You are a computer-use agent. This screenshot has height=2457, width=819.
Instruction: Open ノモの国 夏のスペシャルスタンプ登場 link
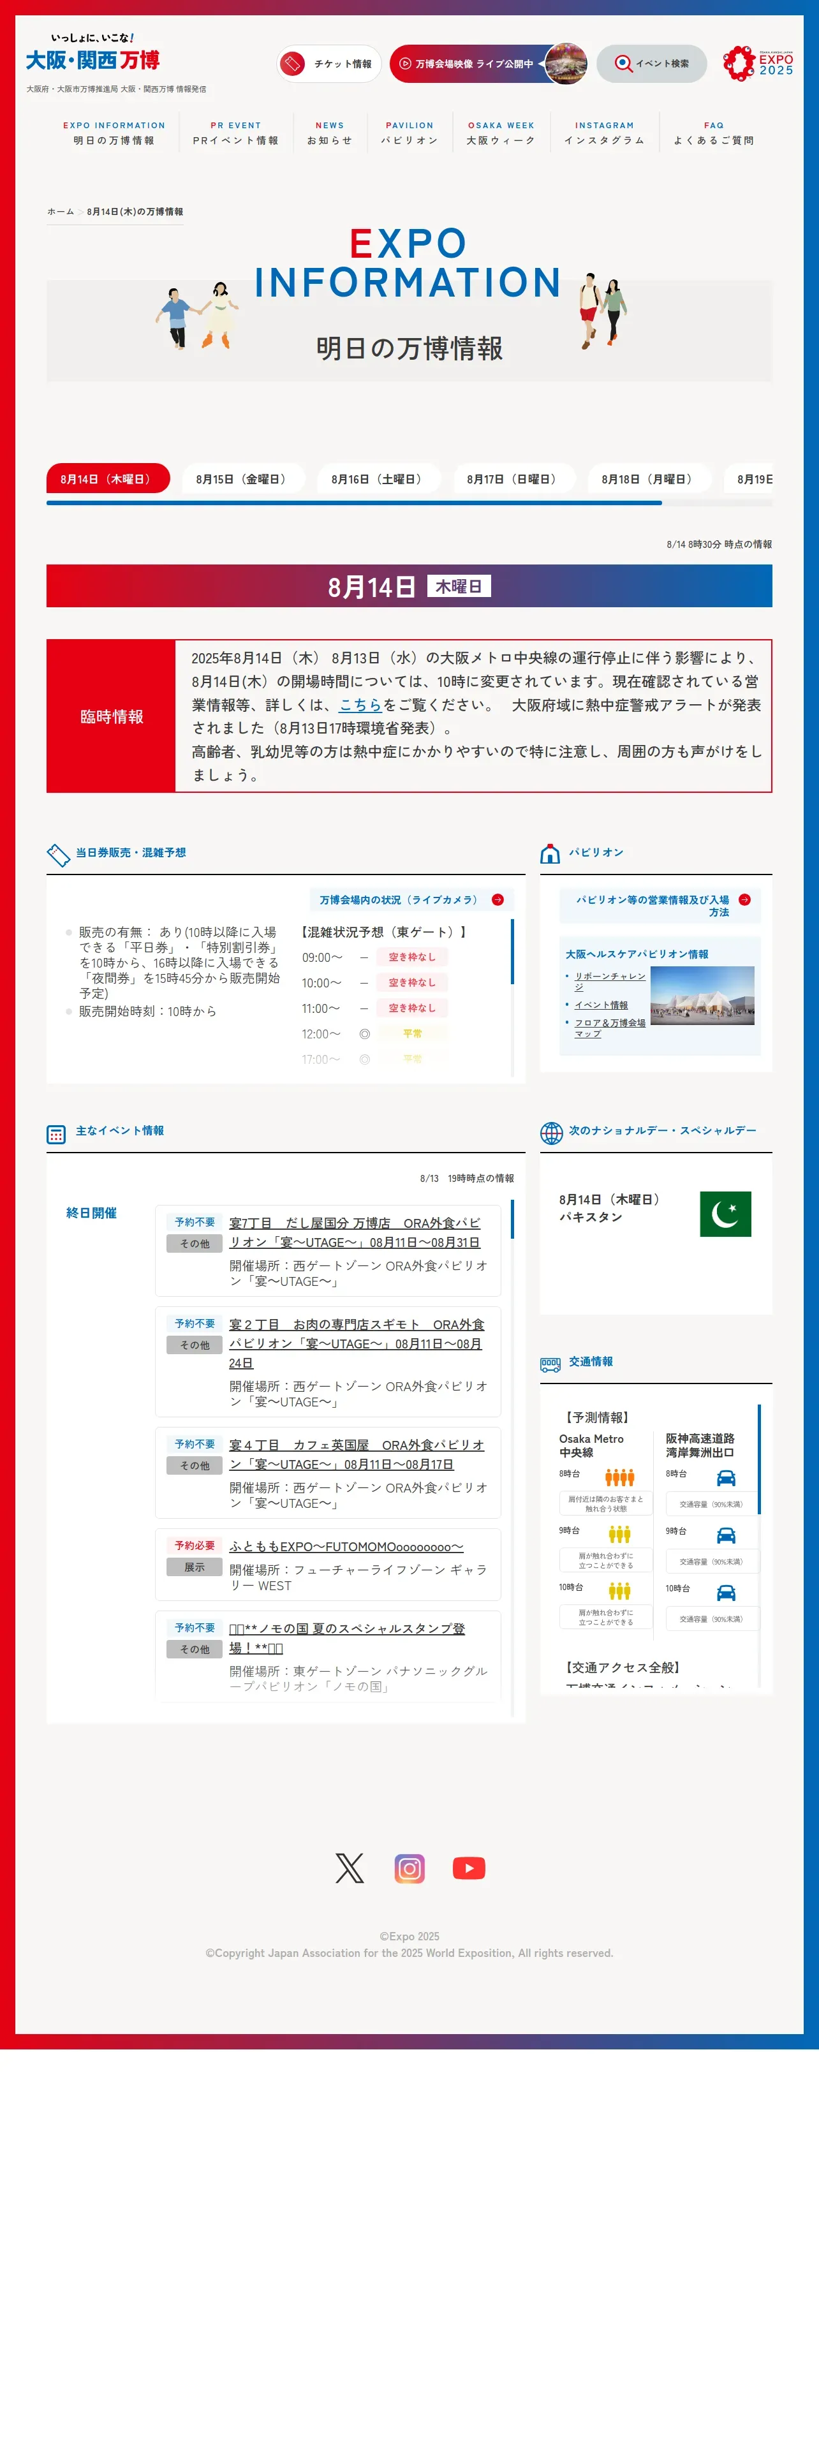347,1638
